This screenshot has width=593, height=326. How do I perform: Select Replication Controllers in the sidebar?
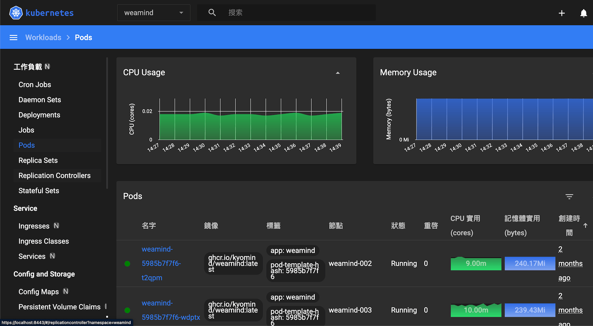click(x=54, y=175)
